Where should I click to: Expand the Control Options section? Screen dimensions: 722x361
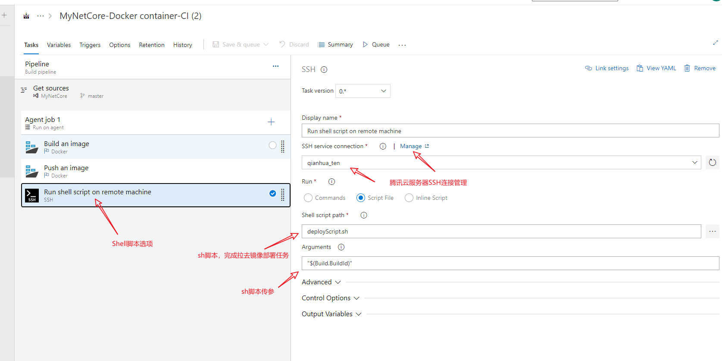click(x=330, y=298)
